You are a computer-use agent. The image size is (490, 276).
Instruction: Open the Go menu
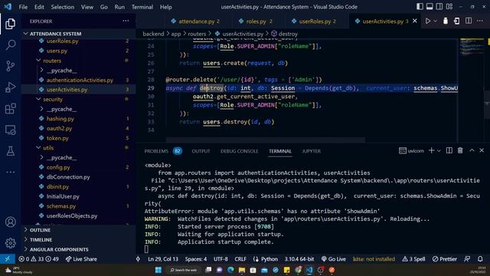click(x=104, y=7)
